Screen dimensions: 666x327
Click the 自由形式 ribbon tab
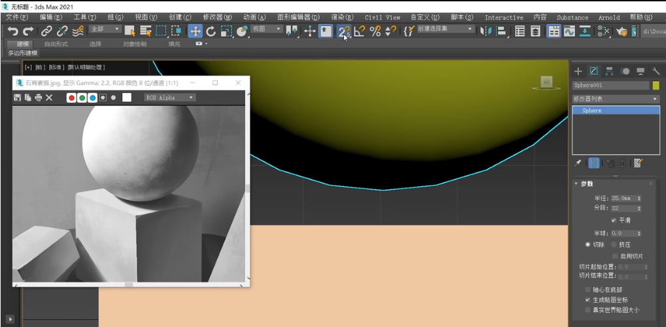(x=56, y=44)
